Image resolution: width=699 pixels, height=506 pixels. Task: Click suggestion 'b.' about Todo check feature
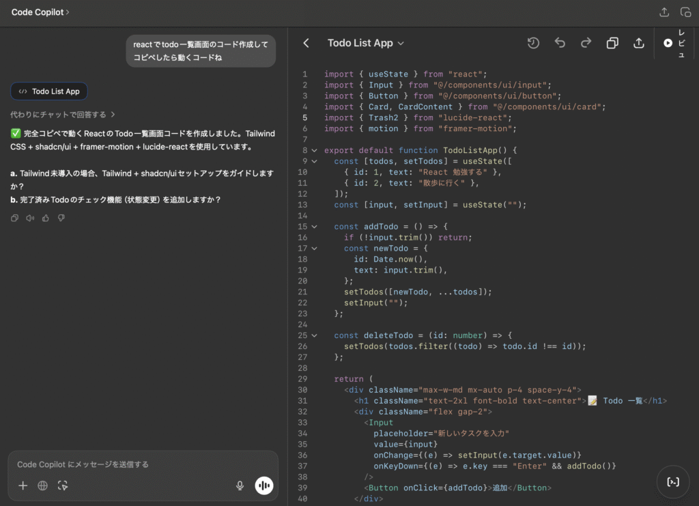coord(116,199)
